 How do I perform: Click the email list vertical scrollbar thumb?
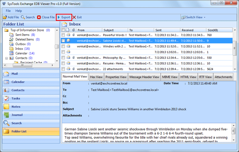[x=235, y=48]
